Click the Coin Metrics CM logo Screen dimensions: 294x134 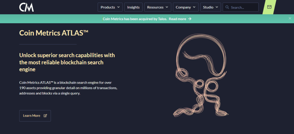[26, 7]
